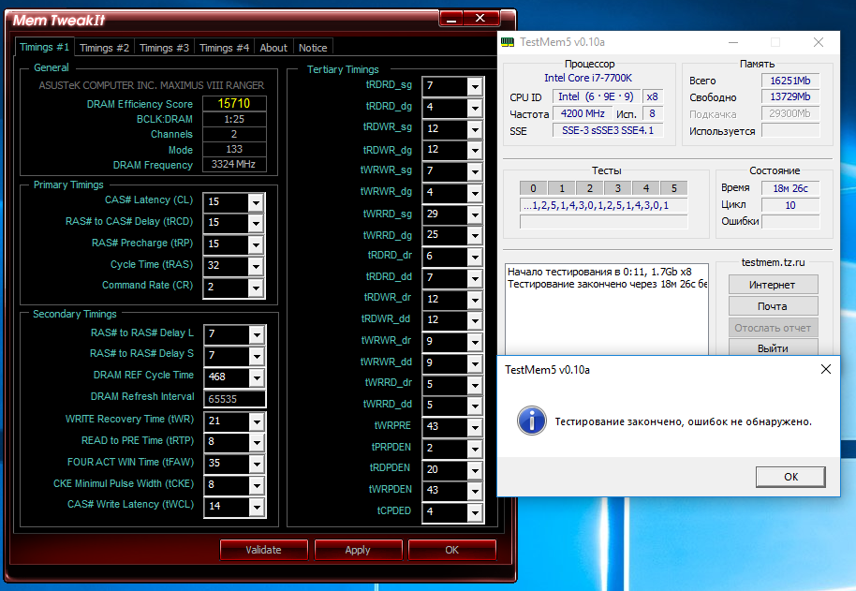Expand the tWRRD_dg dropdown
856x591 pixels.
point(475,235)
